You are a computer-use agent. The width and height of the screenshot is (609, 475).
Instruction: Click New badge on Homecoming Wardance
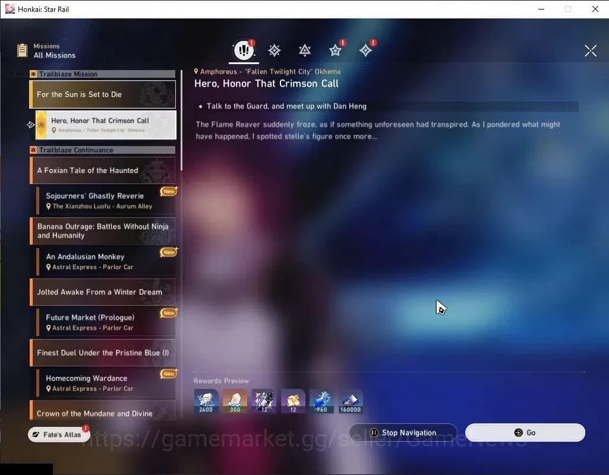tap(169, 373)
